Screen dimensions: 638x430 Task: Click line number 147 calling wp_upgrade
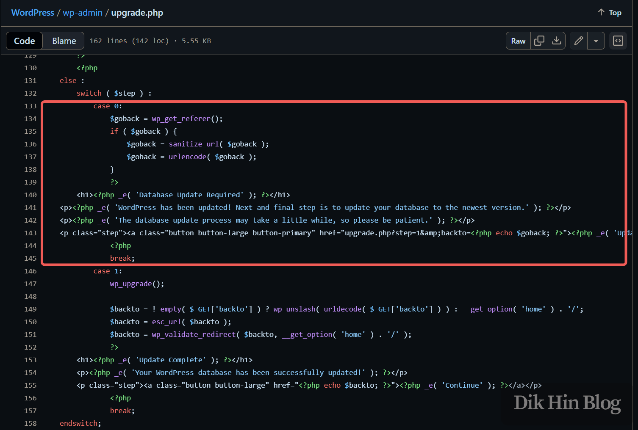(30, 284)
